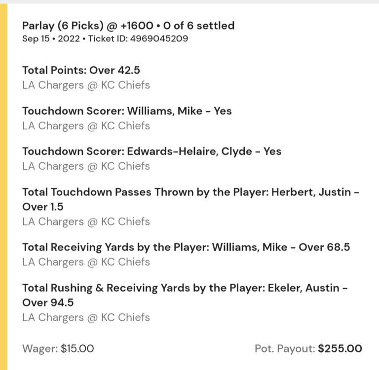
Task: Click matchup under Herbert Over 1.5 pick
Action: click(86, 222)
